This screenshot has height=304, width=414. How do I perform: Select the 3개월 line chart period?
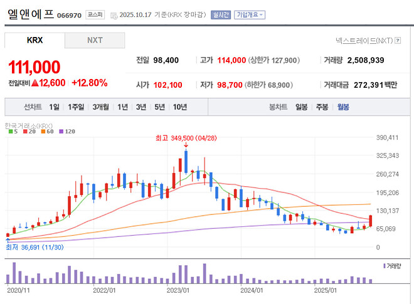click(100, 107)
